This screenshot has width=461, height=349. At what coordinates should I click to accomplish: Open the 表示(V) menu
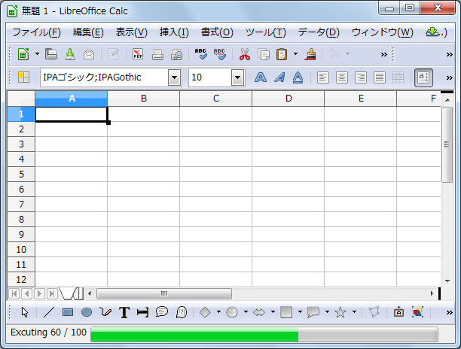(x=131, y=32)
